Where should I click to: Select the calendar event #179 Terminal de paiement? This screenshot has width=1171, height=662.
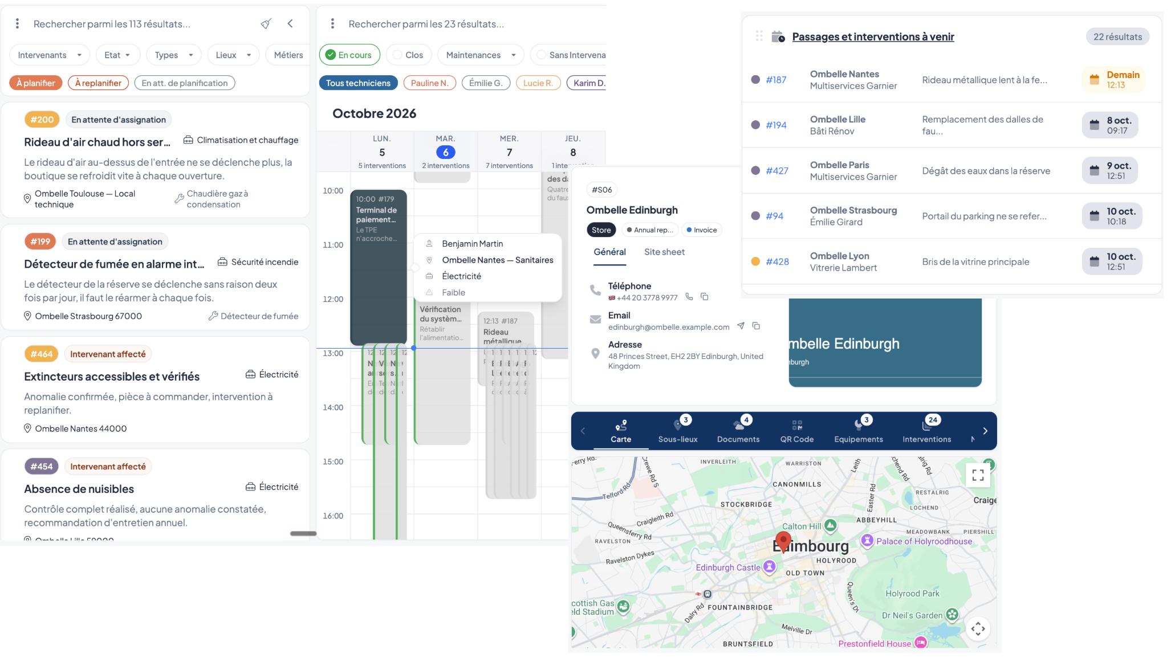379,267
